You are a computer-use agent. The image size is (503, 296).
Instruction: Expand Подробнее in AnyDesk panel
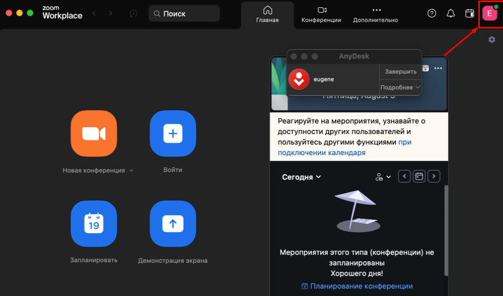click(400, 87)
